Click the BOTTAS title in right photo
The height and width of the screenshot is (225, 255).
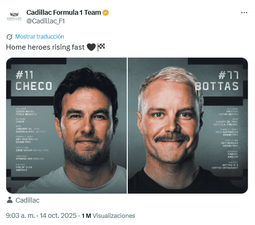point(217,86)
